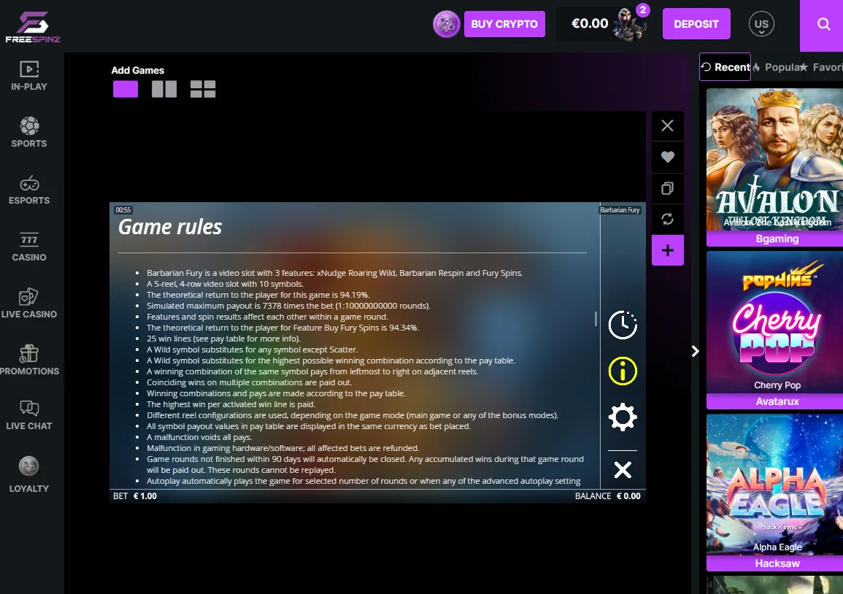Click the yellow info icon
Viewport: 843px width, 594px height.
[623, 371]
